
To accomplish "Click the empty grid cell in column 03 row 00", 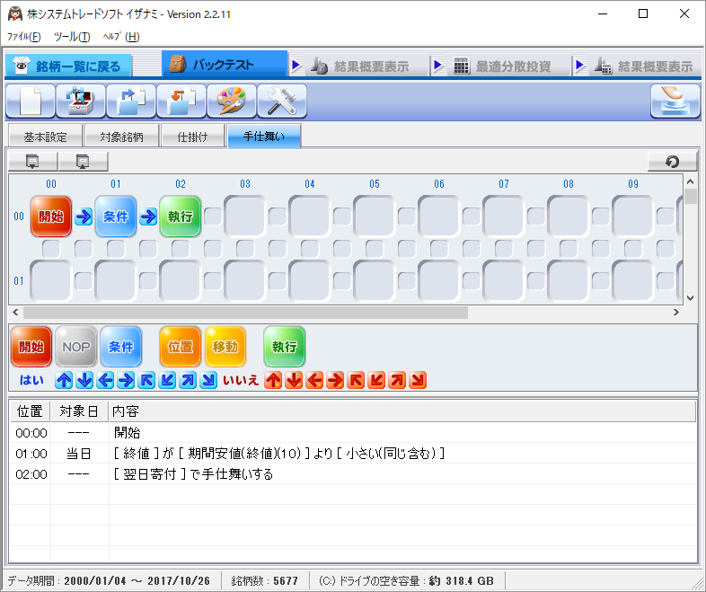I will (245, 216).
